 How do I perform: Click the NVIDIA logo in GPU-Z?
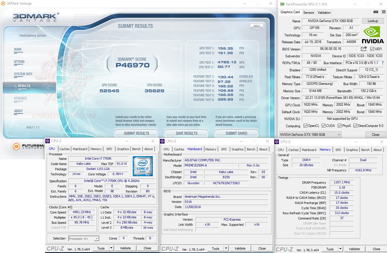click(x=372, y=35)
